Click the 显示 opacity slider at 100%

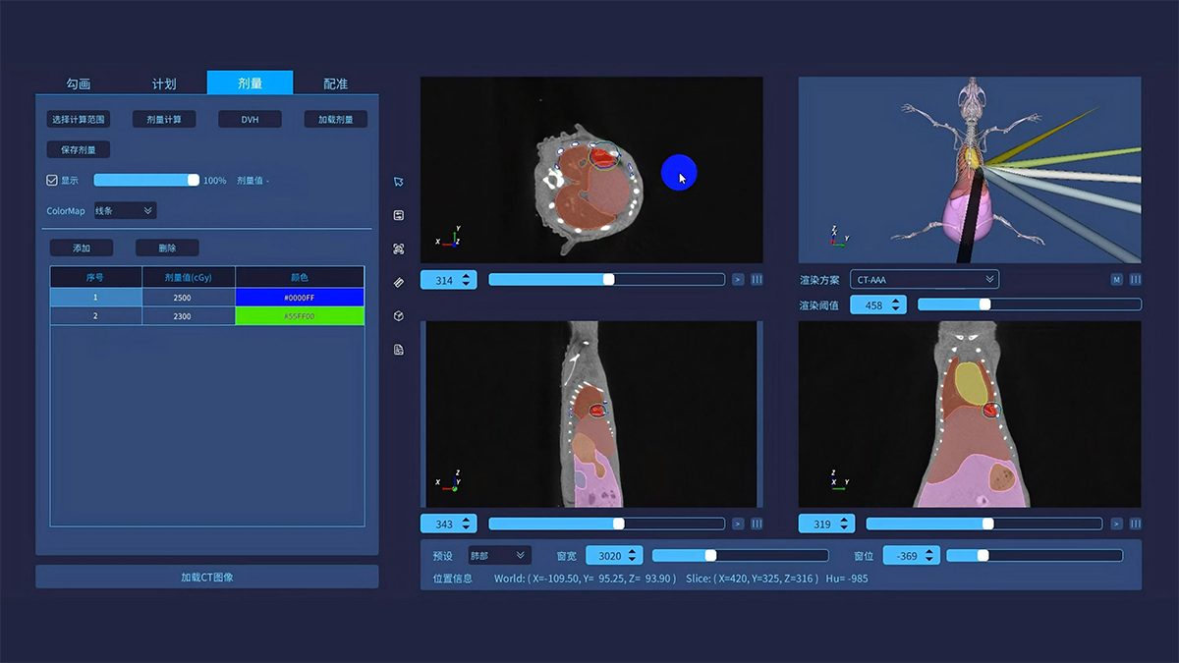[146, 181]
